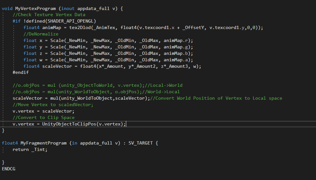This screenshot has width=316, height=180.
Task: Click the //Convert to Clip Space comment
Action: coord(44,117)
